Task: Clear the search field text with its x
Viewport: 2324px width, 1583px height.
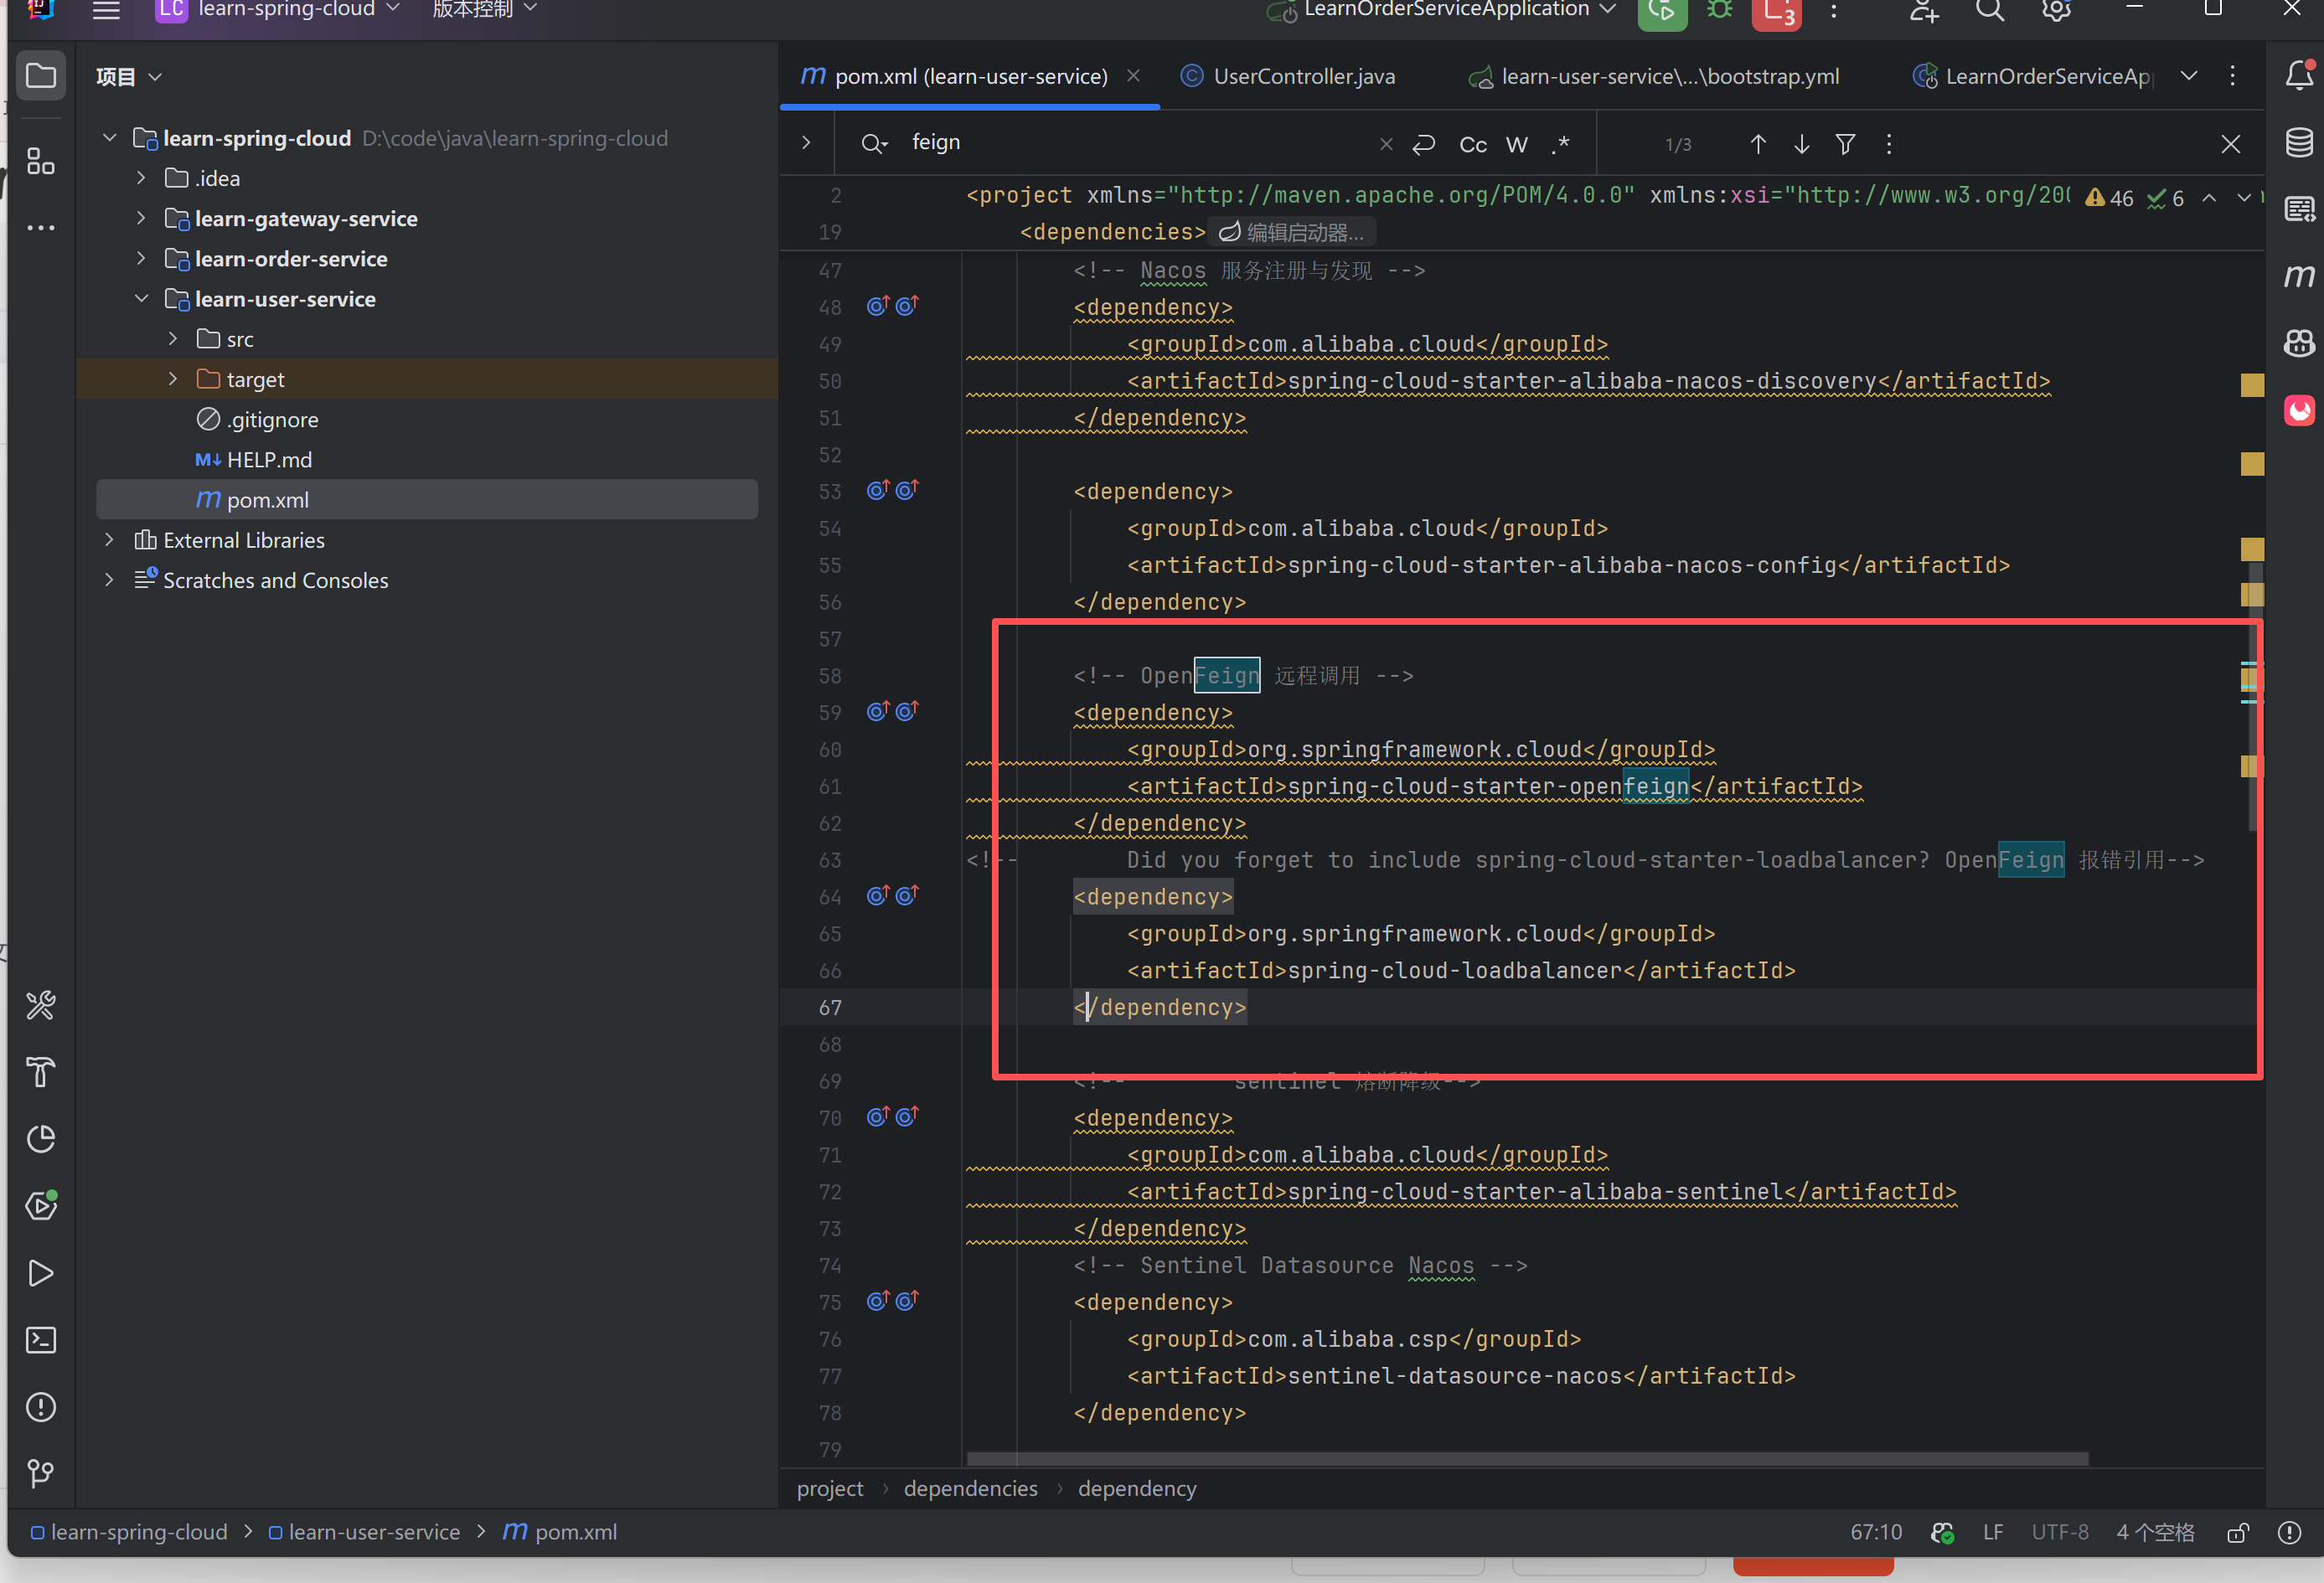Action: pyautogui.click(x=1386, y=144)
